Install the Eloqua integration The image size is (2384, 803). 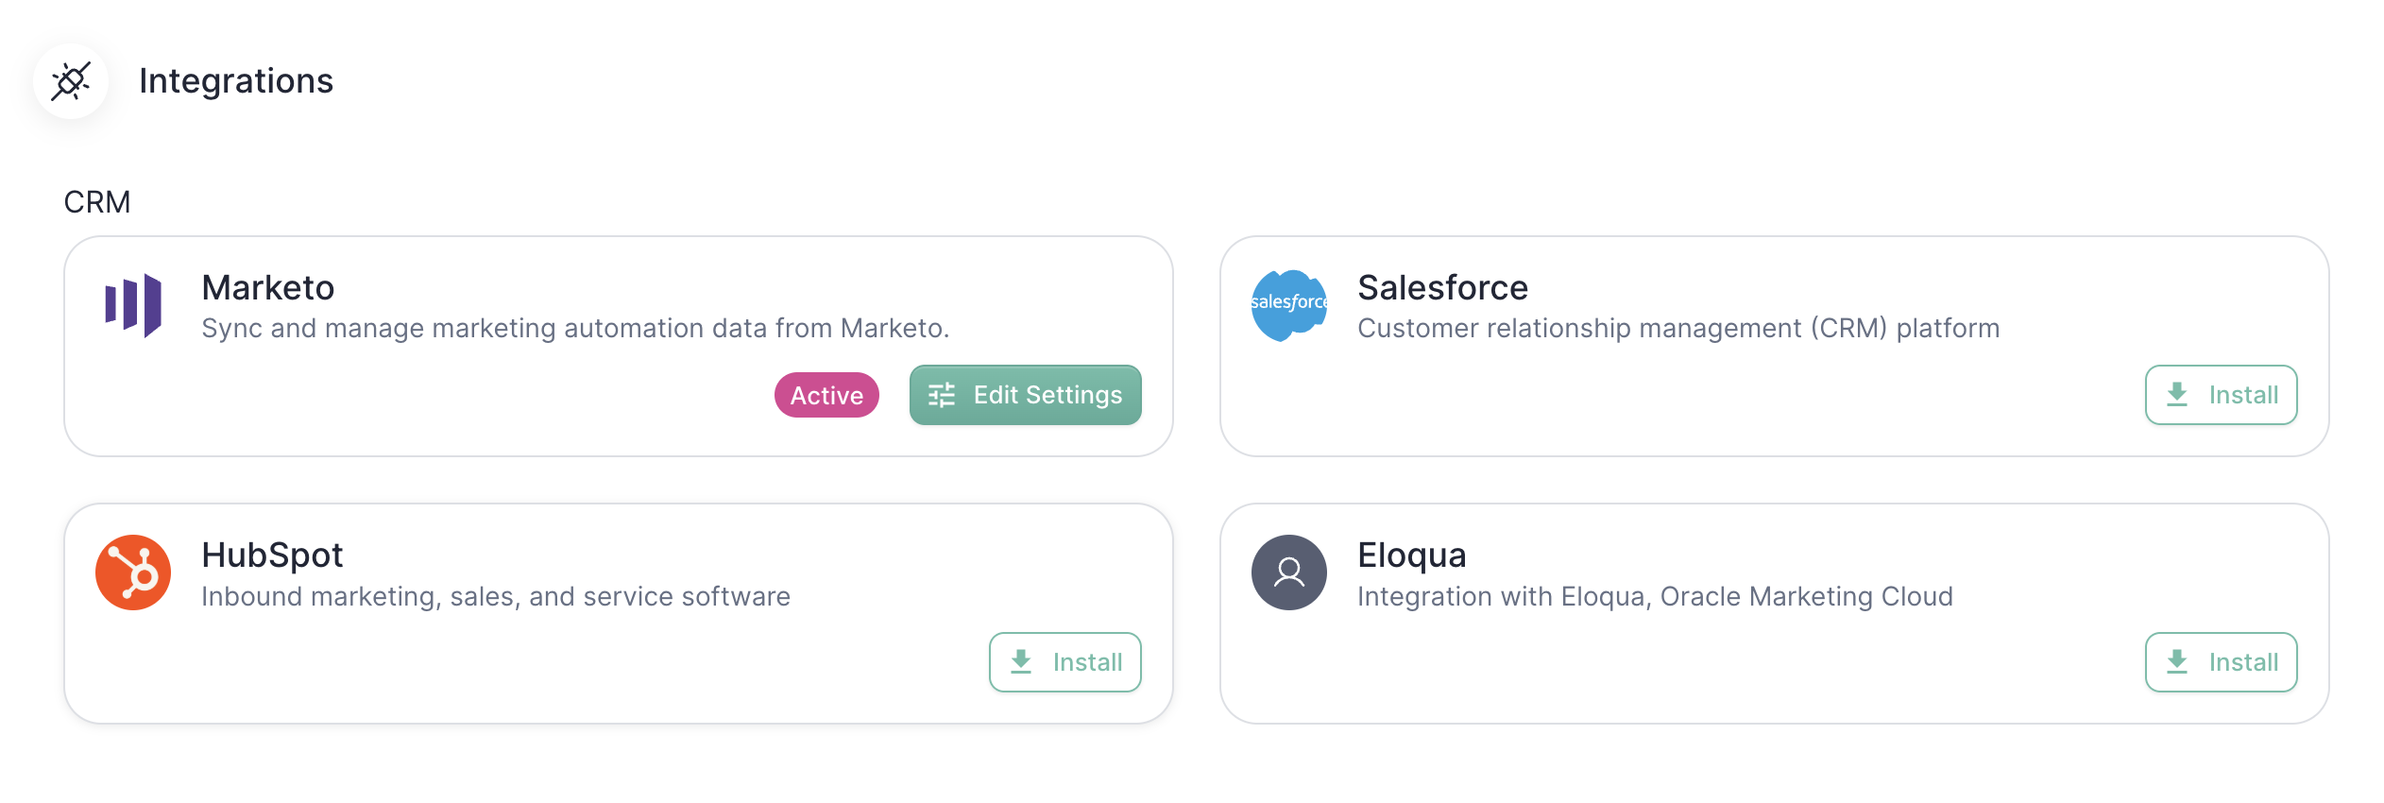(2222, 662)
